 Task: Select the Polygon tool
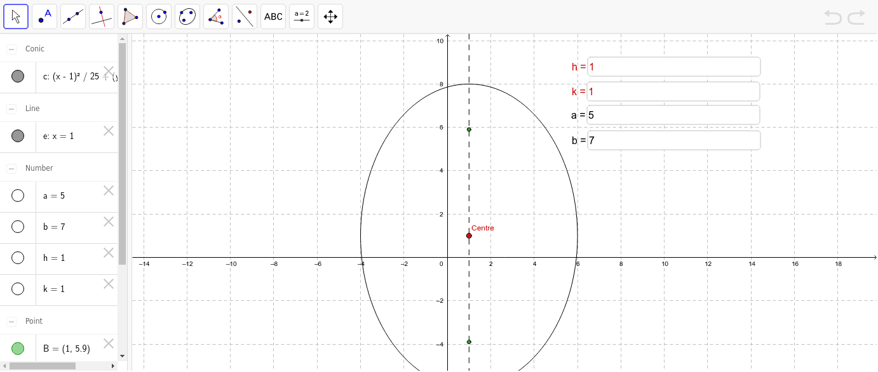click(130, 17)
